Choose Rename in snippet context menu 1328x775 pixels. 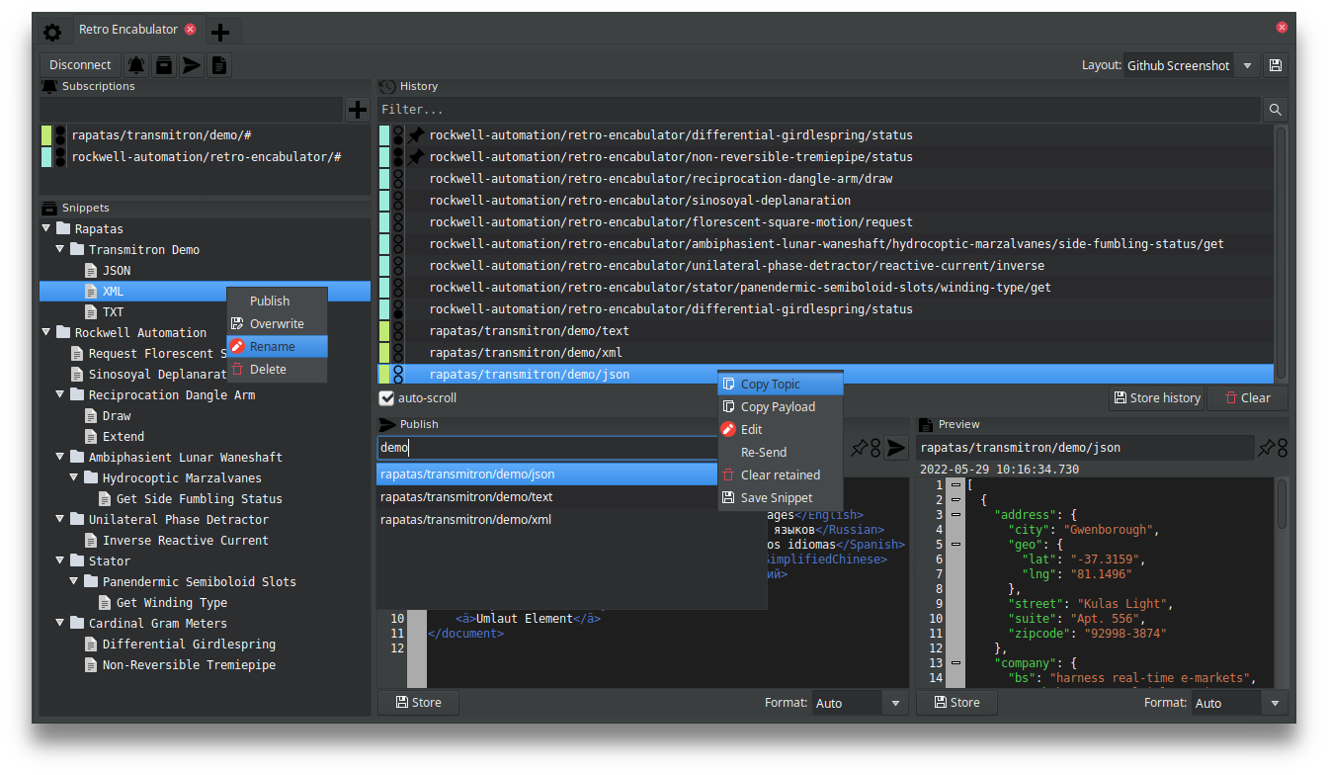click(278, 346)
